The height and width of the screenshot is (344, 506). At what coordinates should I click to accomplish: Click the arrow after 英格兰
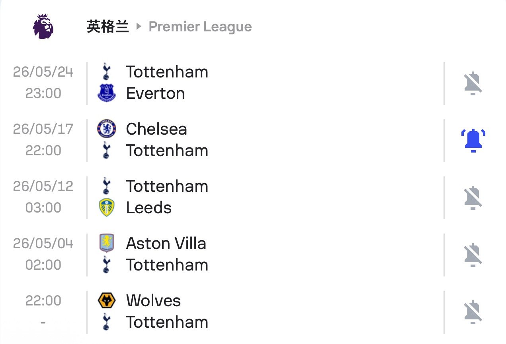coord(139,27)
